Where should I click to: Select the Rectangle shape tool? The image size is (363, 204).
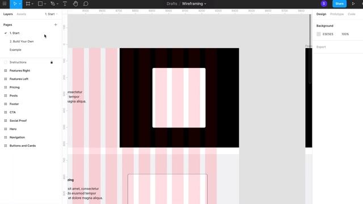click(x=40, y=4)
